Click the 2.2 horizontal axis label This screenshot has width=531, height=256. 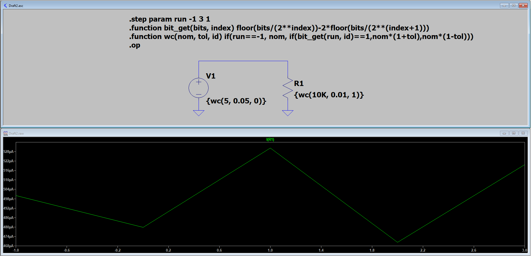(x=423, y=250)
